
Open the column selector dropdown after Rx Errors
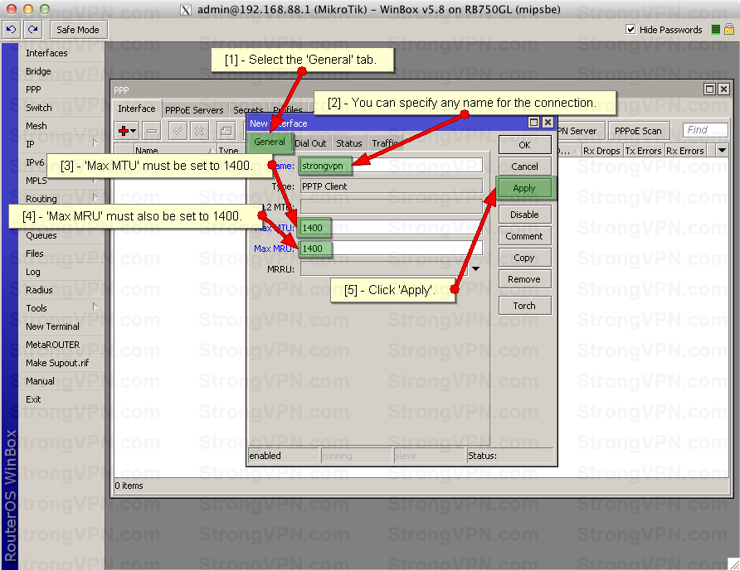(x=721, y=151)
